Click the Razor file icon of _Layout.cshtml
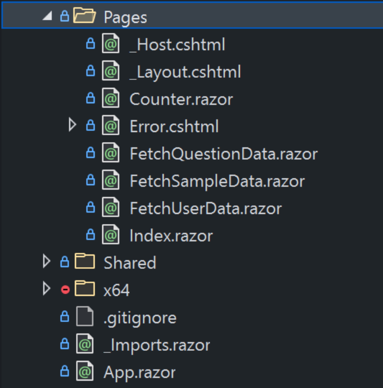 (x=111, y=71)
